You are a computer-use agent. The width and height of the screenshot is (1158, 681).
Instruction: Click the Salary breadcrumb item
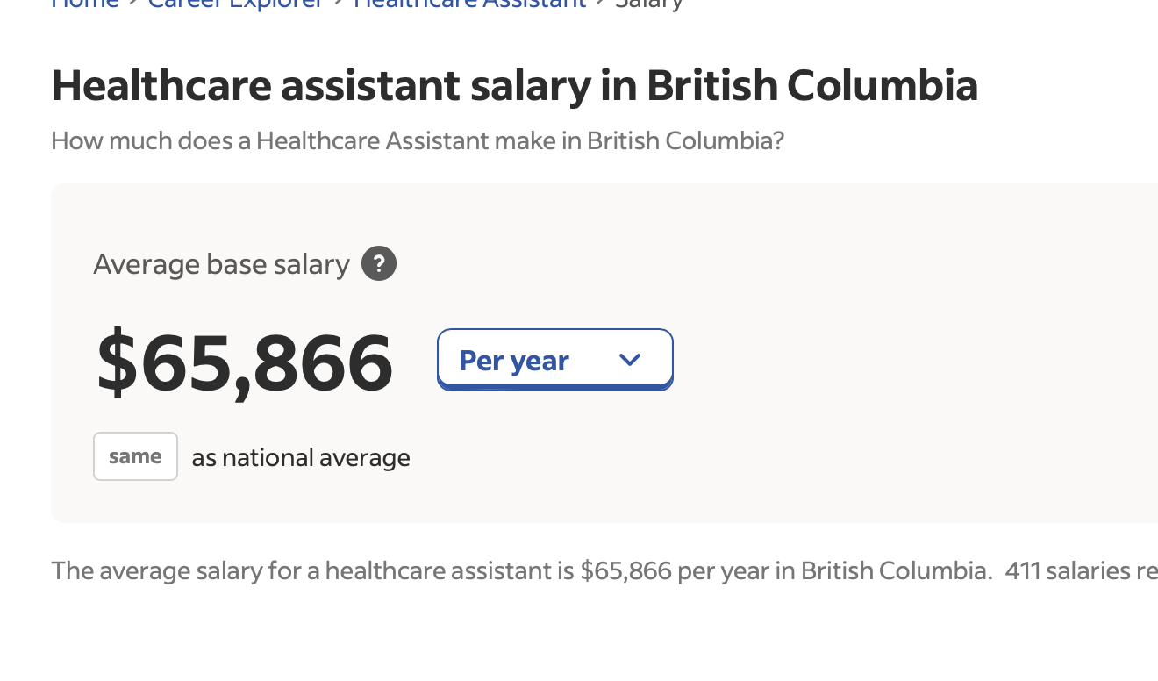[x=649, y=4]
